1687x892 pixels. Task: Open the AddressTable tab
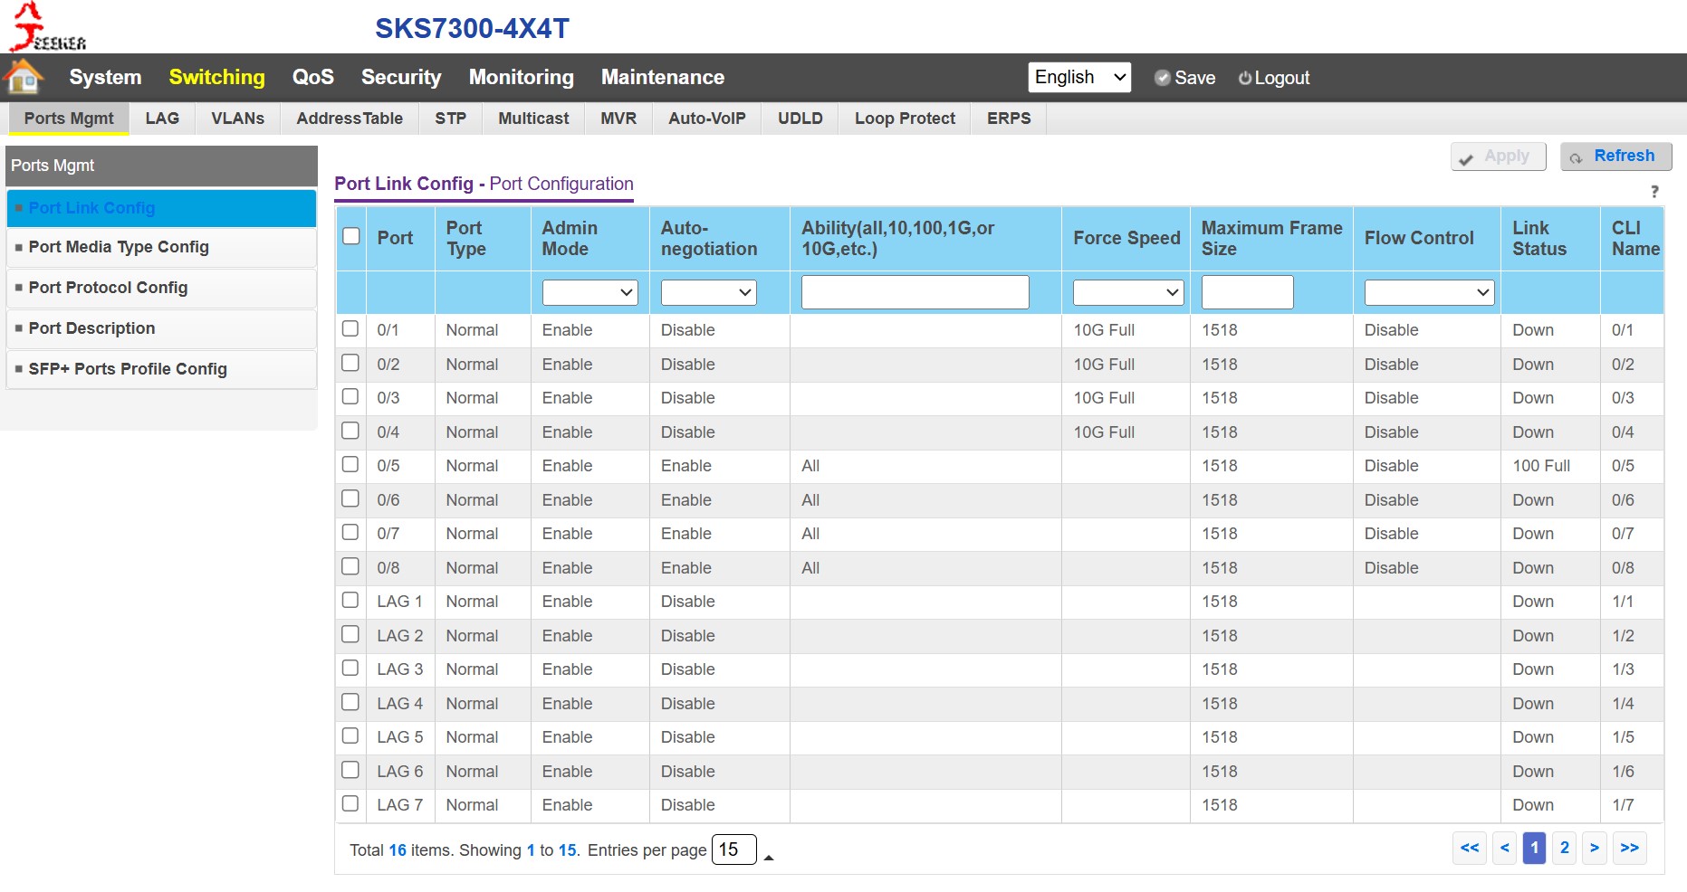pos(350,119)
